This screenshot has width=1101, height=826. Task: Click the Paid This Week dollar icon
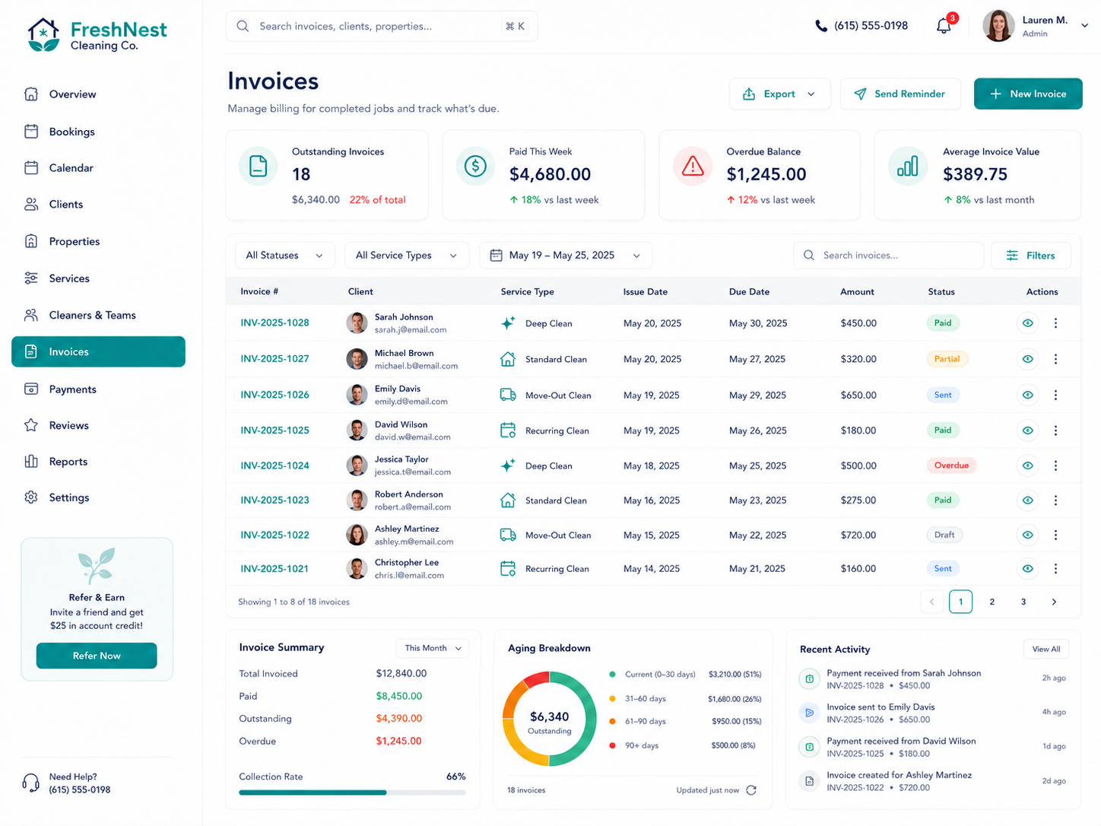tap(475, 166)
